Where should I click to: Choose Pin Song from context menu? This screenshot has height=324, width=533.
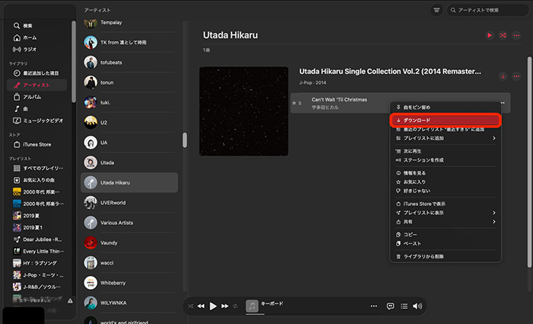tap(445, 107)
